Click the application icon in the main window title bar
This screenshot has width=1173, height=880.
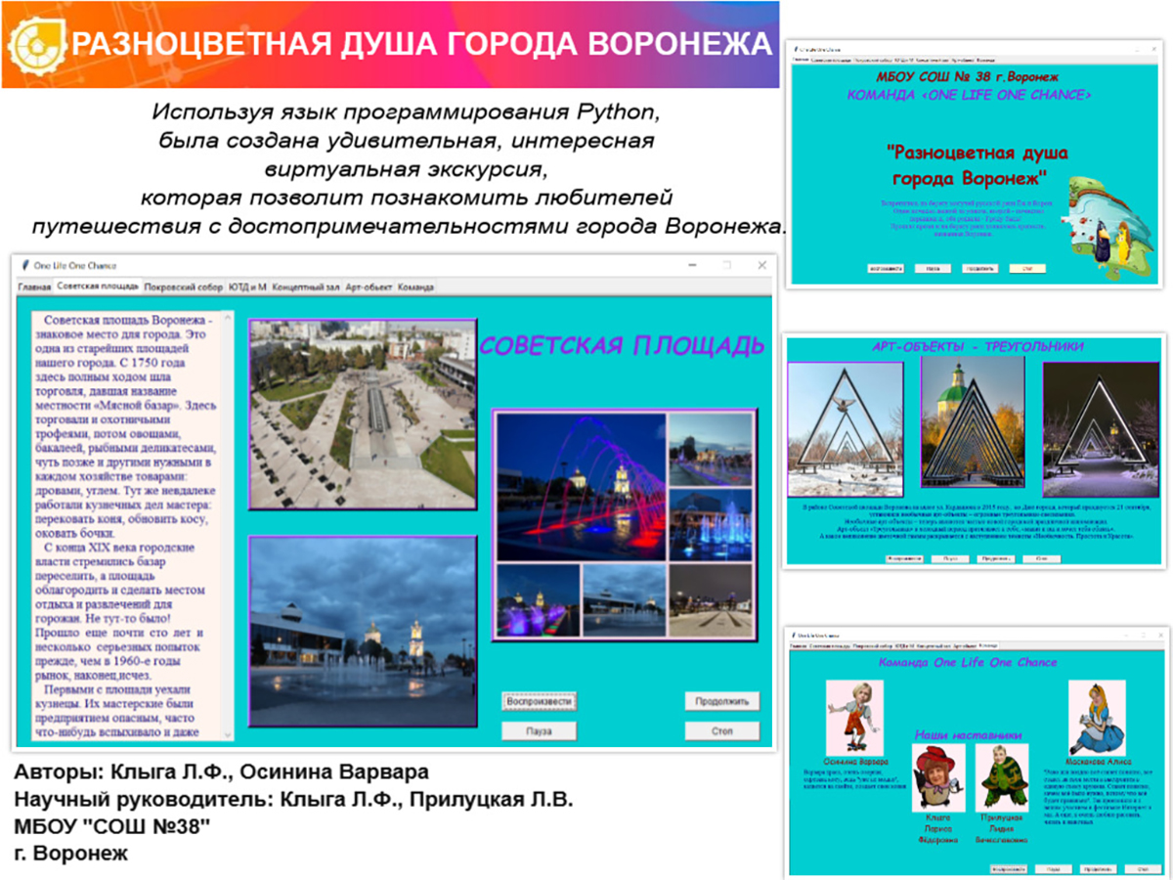24,264
